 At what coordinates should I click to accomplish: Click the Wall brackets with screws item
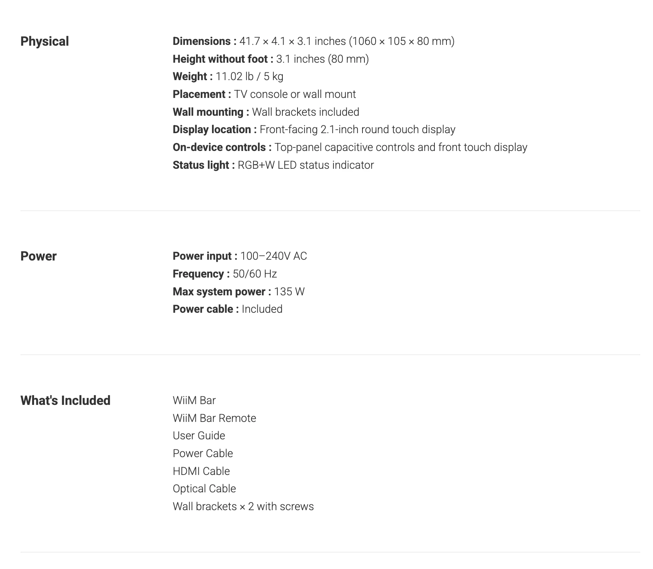point(243,506)
